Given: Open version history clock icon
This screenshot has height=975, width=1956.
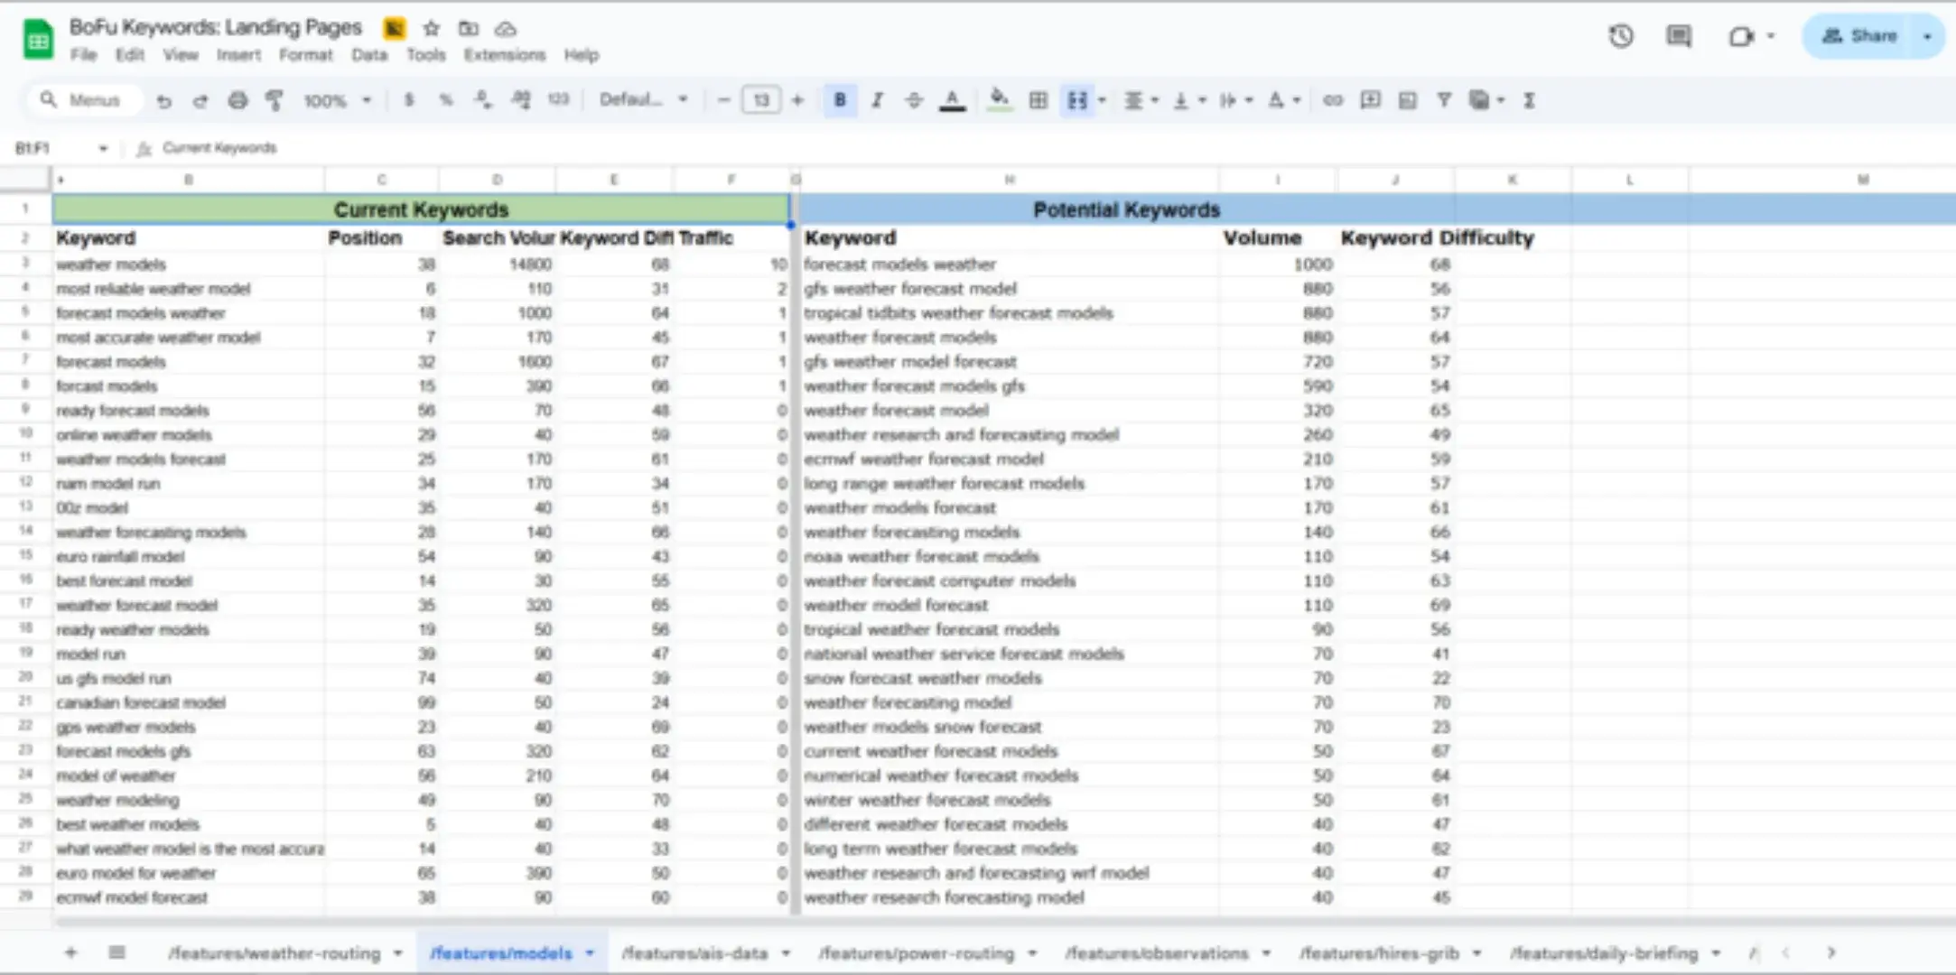Looking at the screenshot, I should (x=1620, y=36).
